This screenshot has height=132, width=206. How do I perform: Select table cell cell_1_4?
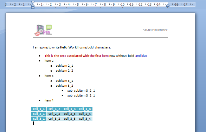[x=85, y=109]
